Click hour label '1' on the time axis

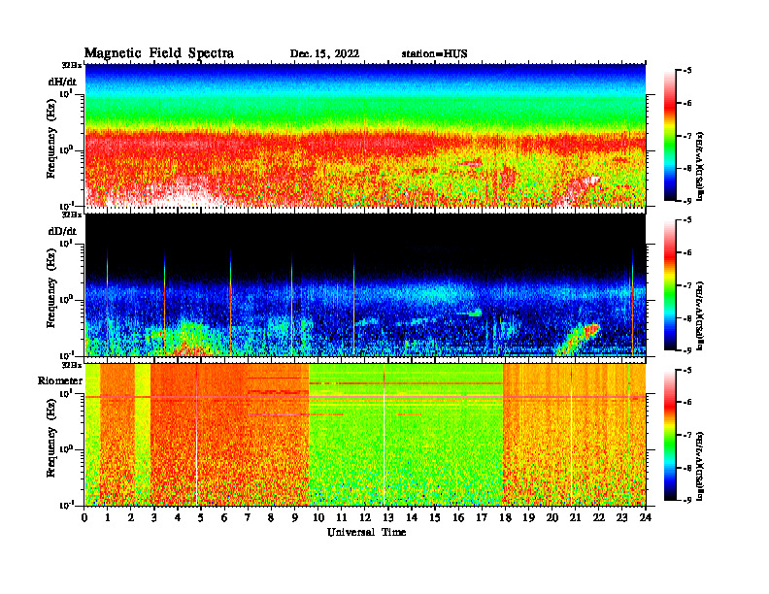coord(108,518)
